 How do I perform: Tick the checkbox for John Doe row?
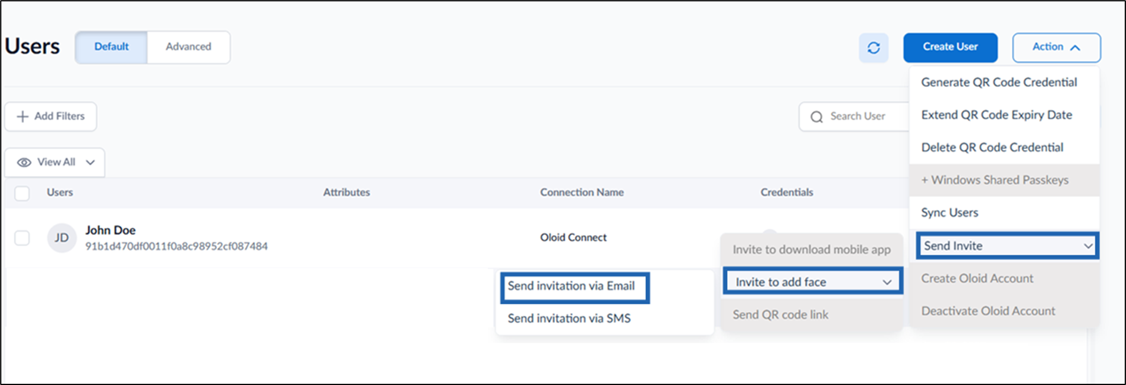(22, 238)
